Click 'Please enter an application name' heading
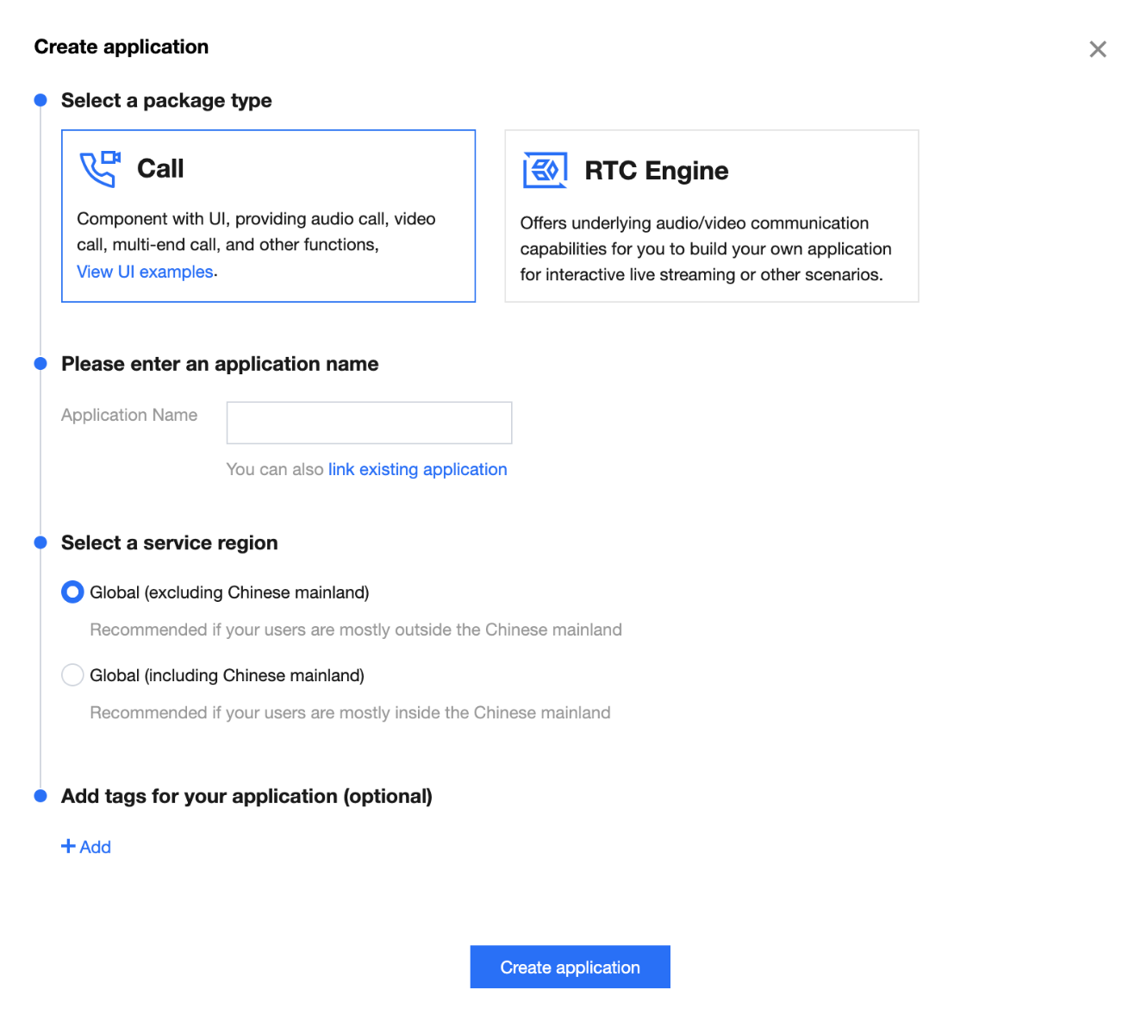Viewport: 1141px width, 1021px height. 220,364
